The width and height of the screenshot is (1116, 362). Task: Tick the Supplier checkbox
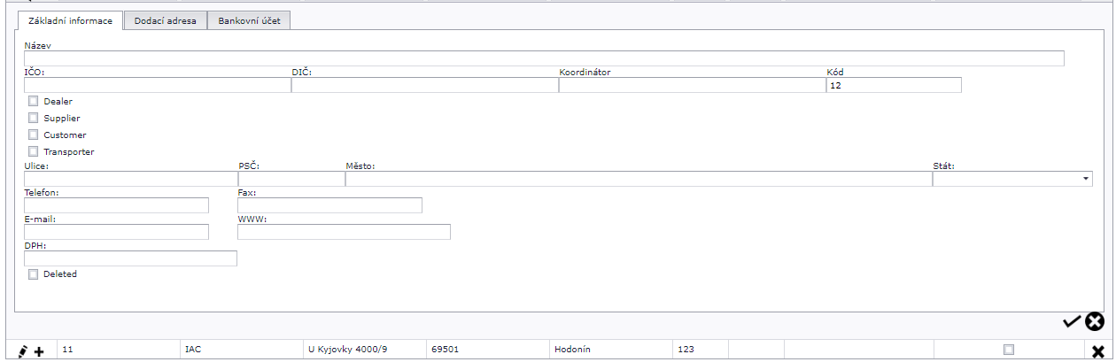tap(34, 118)
